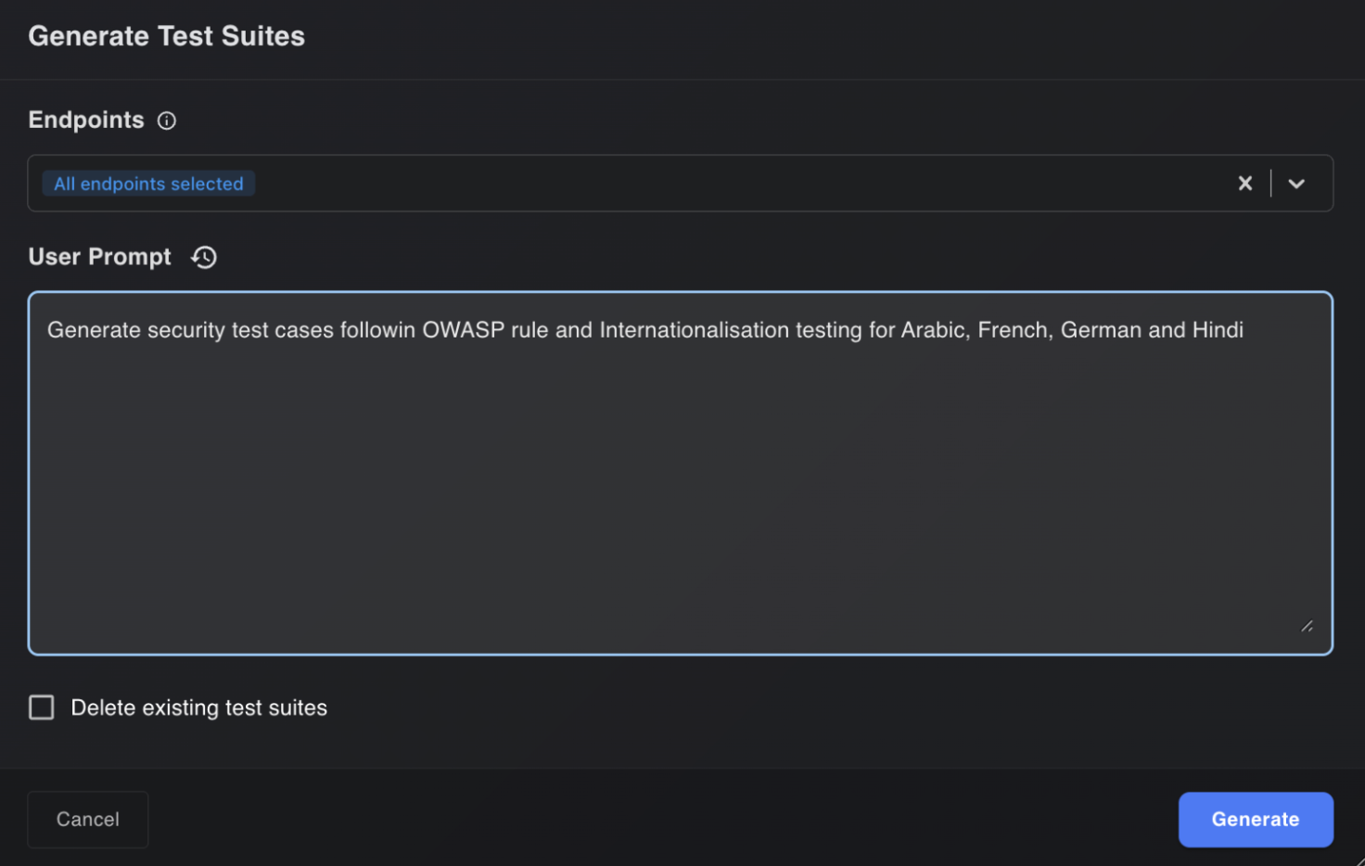Click the Endpoints info icon
Image resolution: width=1365 pixels, height=866 pixels.
click(x=167, y=121)
